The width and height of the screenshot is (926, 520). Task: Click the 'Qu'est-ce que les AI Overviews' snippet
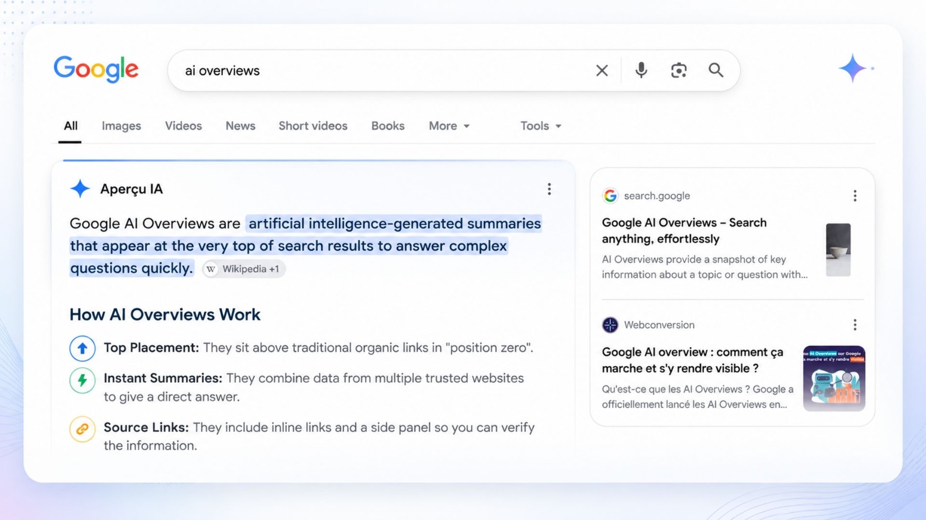tap(697, 397)
